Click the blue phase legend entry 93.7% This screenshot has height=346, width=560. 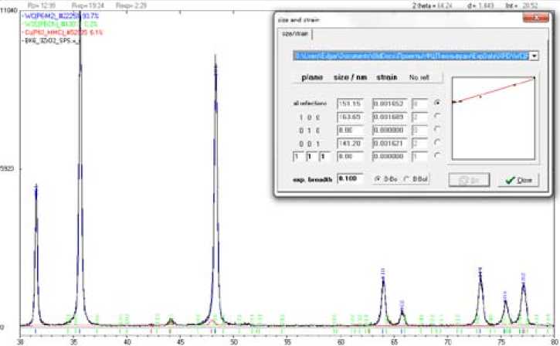[60, 16]
